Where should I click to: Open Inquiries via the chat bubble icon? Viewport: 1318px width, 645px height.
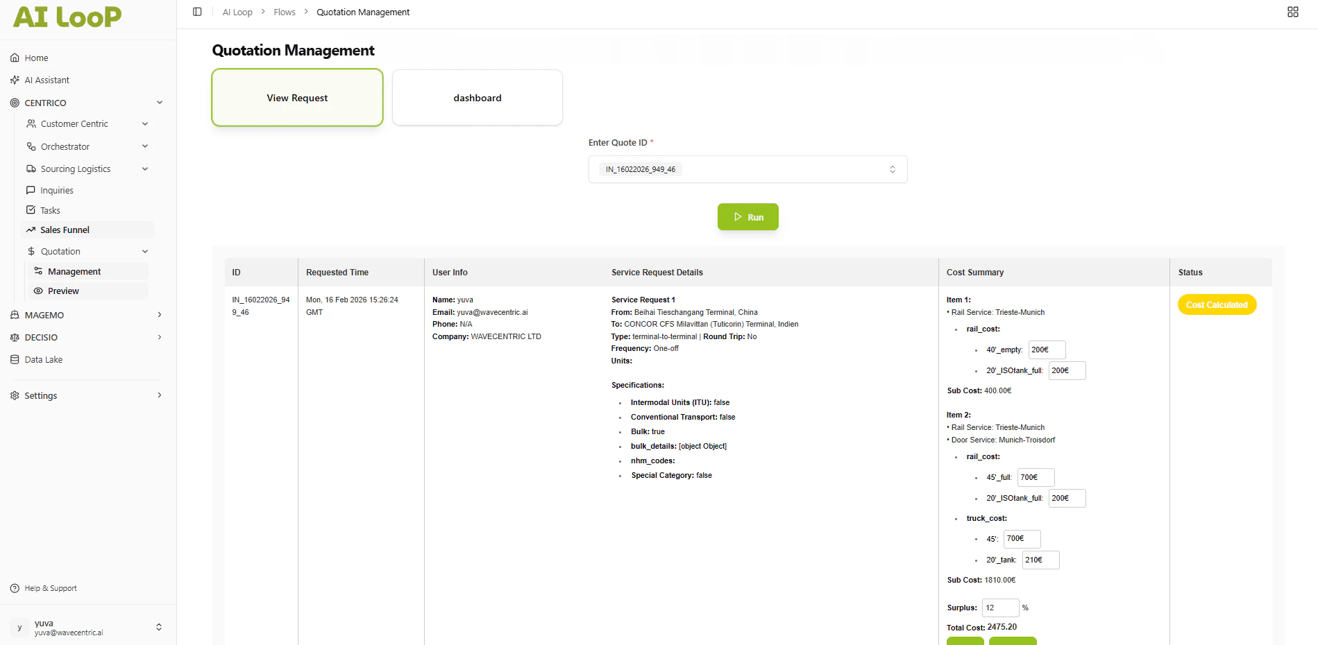pyautogui.click(x=30, y=189)
